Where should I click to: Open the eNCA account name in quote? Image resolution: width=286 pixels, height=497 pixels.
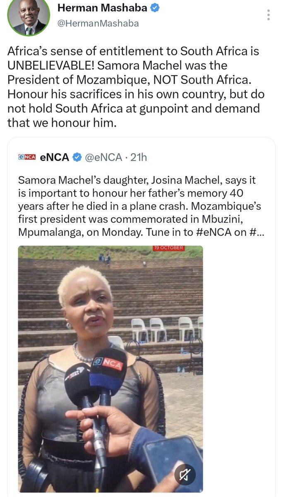tap(54, 157)
